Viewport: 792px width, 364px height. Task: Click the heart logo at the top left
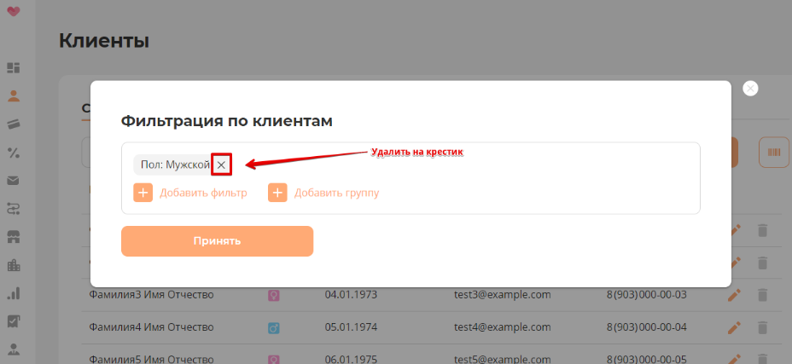tap(13, 12)
